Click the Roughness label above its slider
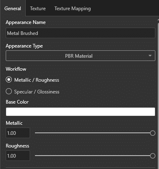Viewport: 159px width, 169px height. [17, 146]
